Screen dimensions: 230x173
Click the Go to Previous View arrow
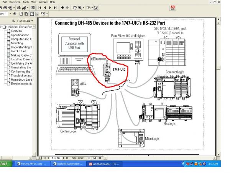pyautogui.click(x=62, y=8)
